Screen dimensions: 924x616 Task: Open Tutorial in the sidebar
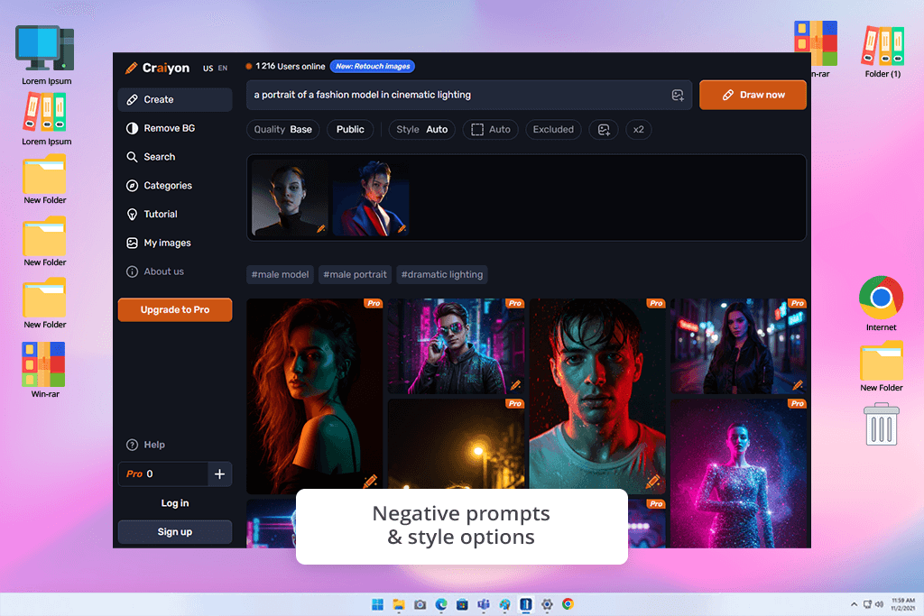point(175,215)
